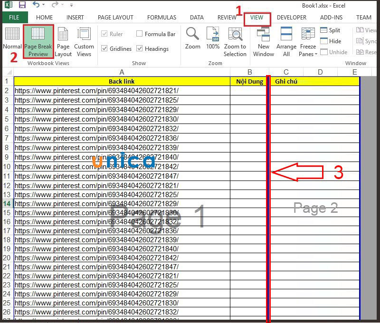Click the Excel application icon
This screenshot has width=380, height=323.
[x=9, y=5]
